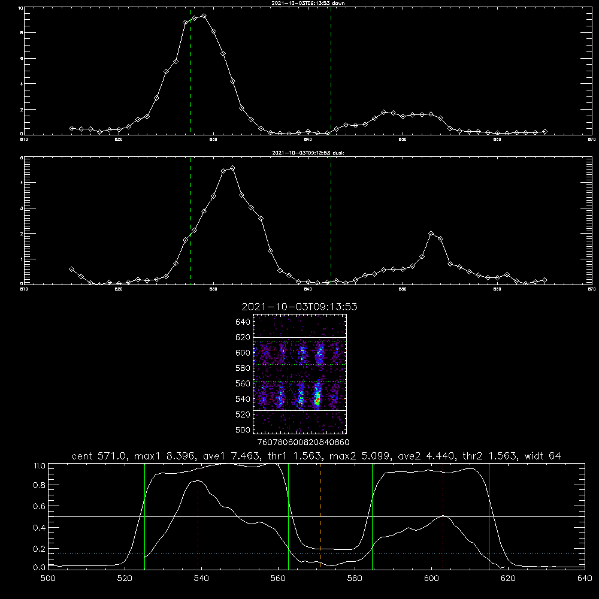
Task: Click 'ave2 4.440' in the stats line
Action: point(425,456)
